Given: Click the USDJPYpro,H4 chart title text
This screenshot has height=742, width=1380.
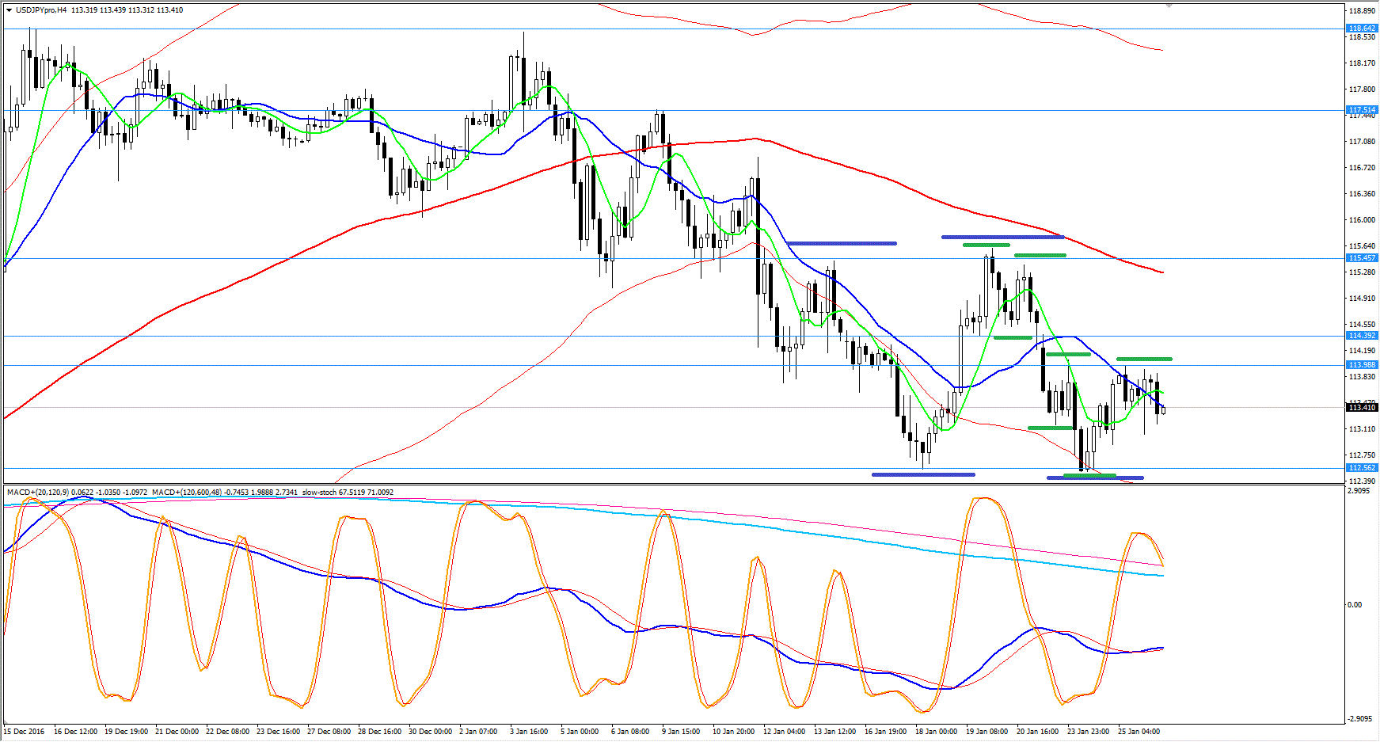Looking at the screenshot, I should click(x=41, y=10).
